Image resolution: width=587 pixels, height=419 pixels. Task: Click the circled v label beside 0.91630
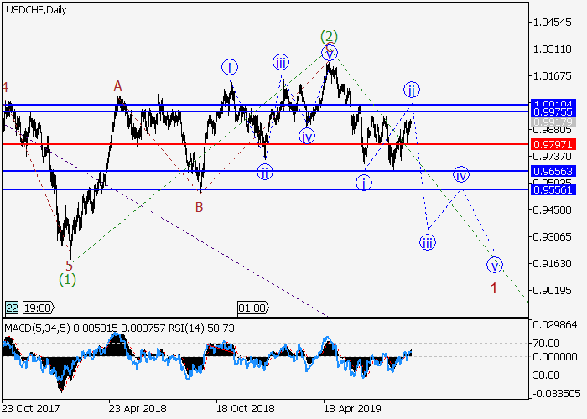tap(494, 265)
